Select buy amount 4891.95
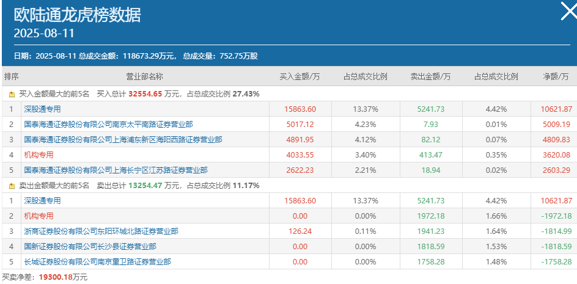Viewport: 577px width, 284px height. coord(300,140)
